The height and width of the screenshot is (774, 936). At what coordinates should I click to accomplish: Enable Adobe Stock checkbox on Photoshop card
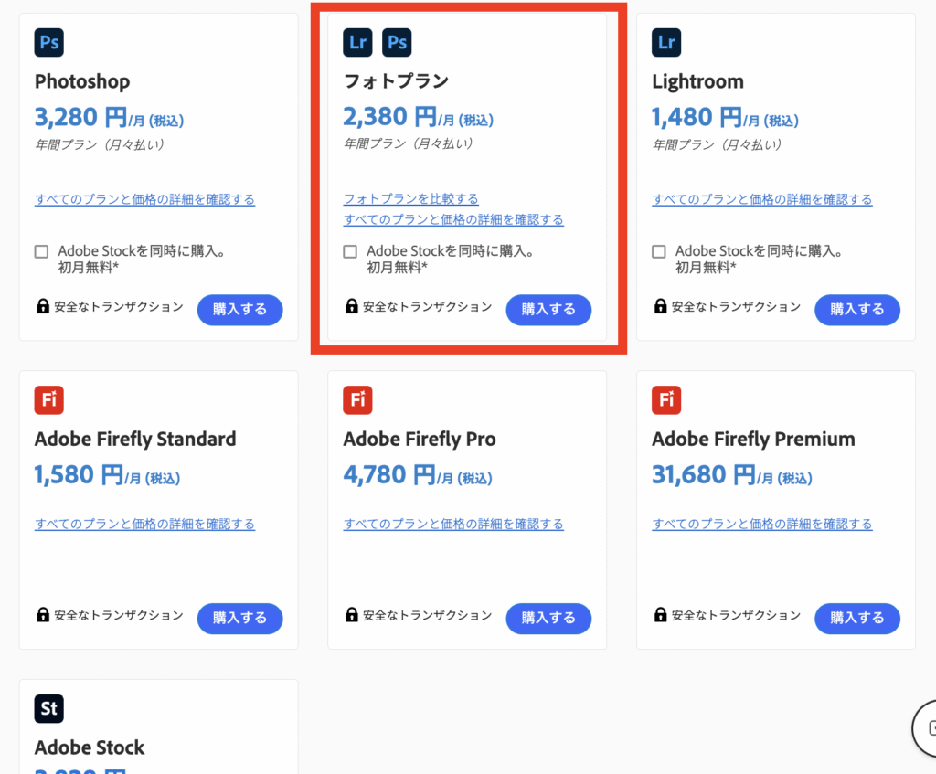pyautogui.click(x=42, y=251)
